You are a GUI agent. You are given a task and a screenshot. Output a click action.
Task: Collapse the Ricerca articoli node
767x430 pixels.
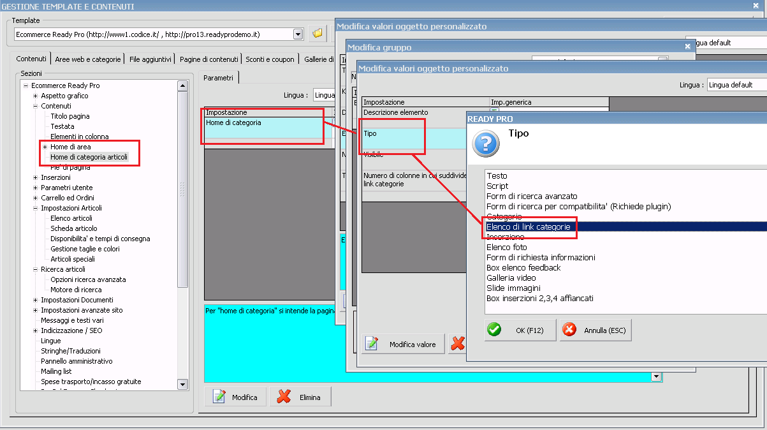coord(35,269)
